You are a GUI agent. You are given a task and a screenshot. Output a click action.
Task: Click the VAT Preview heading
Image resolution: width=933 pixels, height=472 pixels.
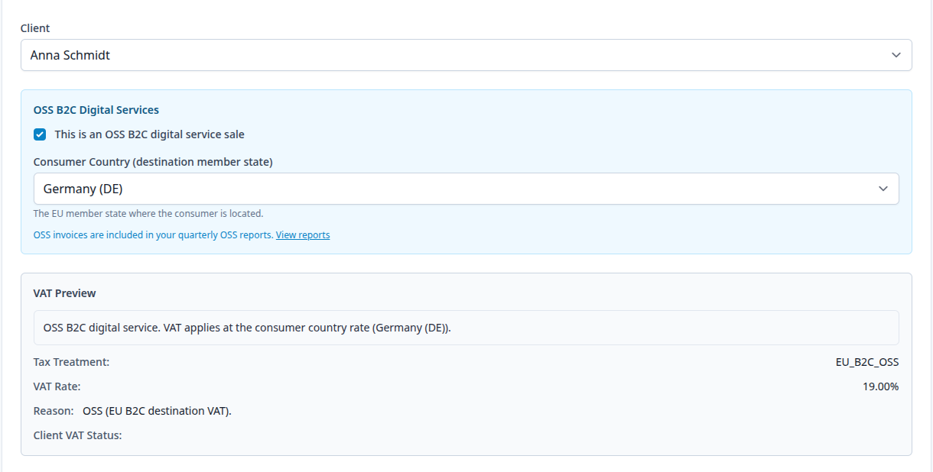click(65, 293)
